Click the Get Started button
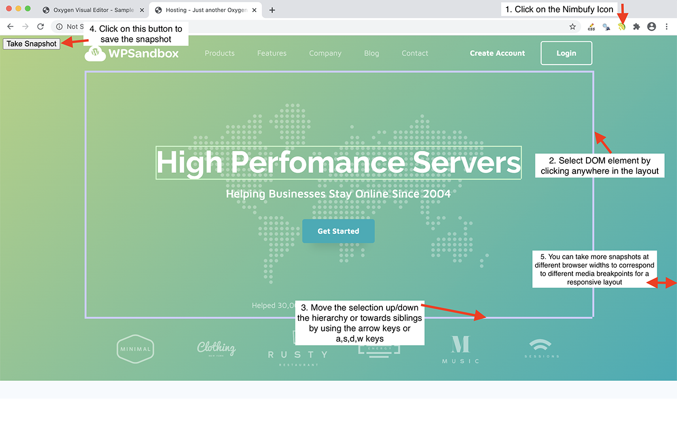Screen dimensions: 677x423 click(x=338, y=231)
